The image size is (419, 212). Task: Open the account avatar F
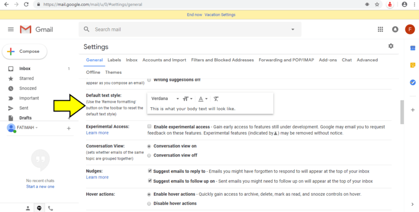pyautogui.click(x=410, y=29)
